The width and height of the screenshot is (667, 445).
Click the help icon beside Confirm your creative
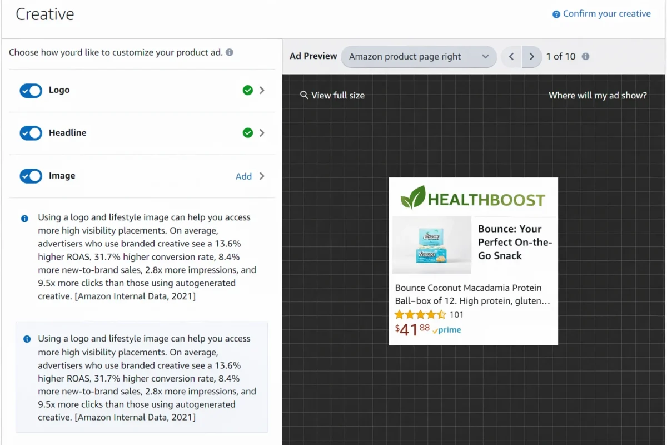(x=556, y=14)
